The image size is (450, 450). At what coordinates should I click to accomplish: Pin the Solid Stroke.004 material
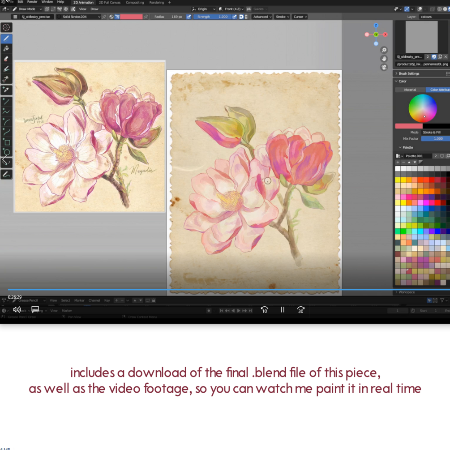tap(104, 17)
